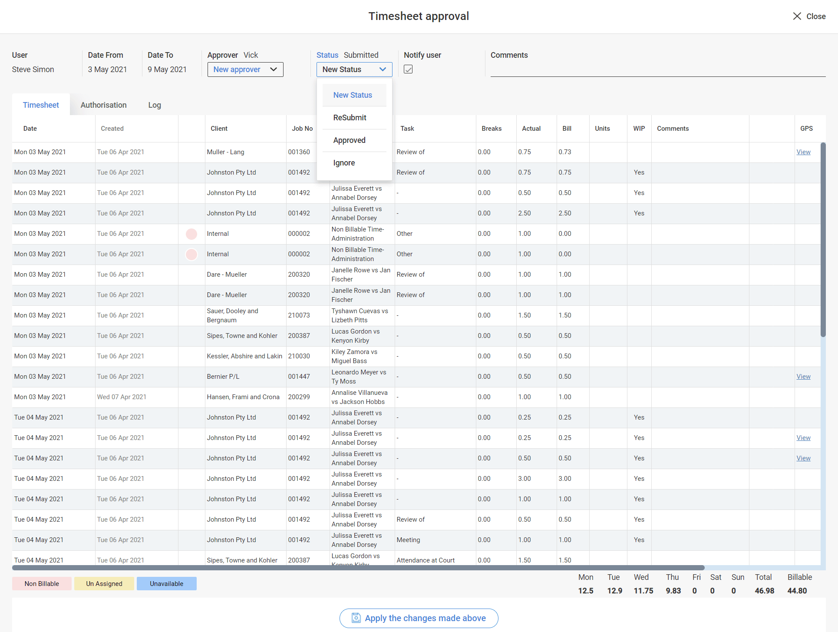This screenshot has width=838, height=632.
Task: Choose Ignore from status list
Action: tap(354, 163)
